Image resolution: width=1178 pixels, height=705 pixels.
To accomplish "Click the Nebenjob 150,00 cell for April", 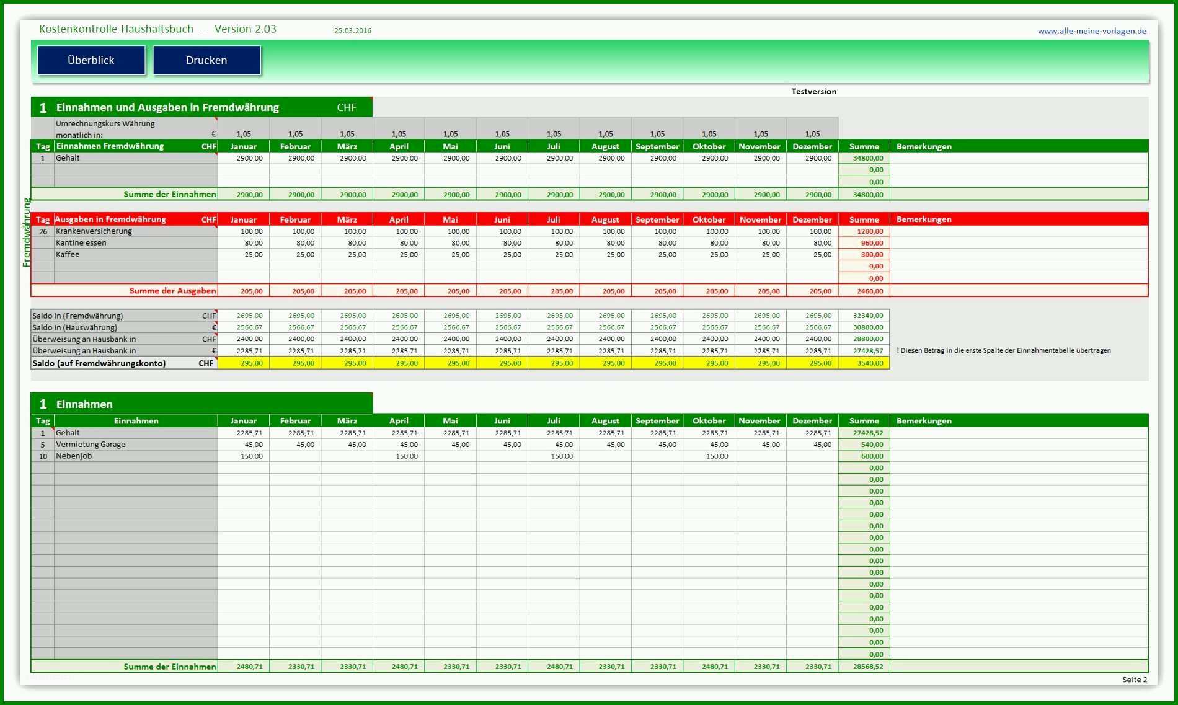I will [399, 456].
